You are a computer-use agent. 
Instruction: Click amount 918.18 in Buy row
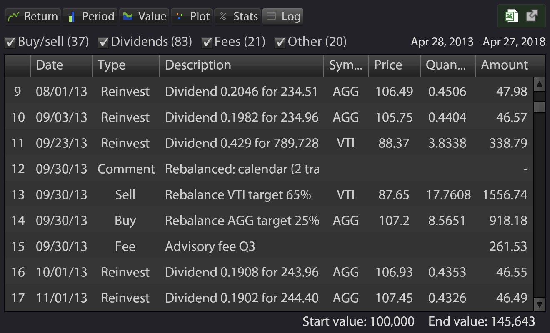[x=509, y=221]
